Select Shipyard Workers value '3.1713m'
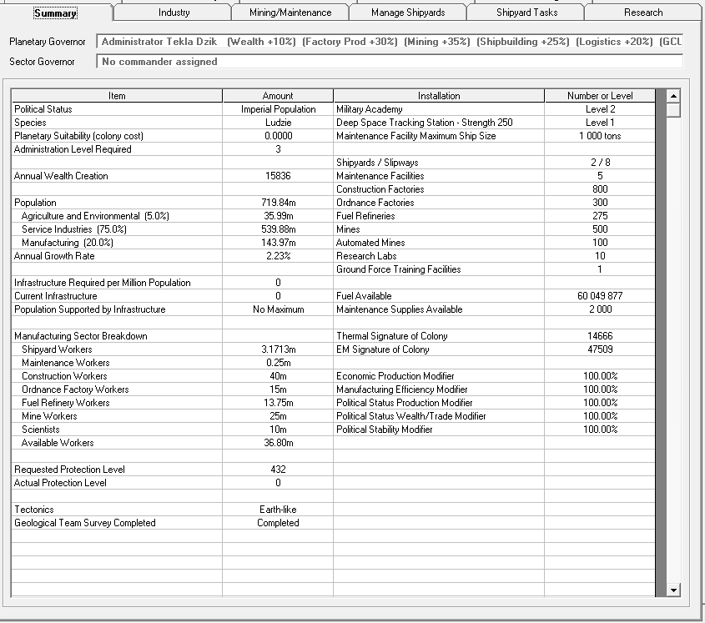The width and height of the screenshot is (705, 623). (279, 349)
